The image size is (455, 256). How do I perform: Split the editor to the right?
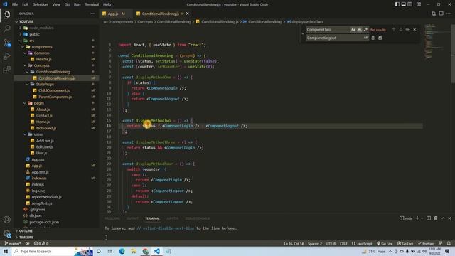coord(441,14)
